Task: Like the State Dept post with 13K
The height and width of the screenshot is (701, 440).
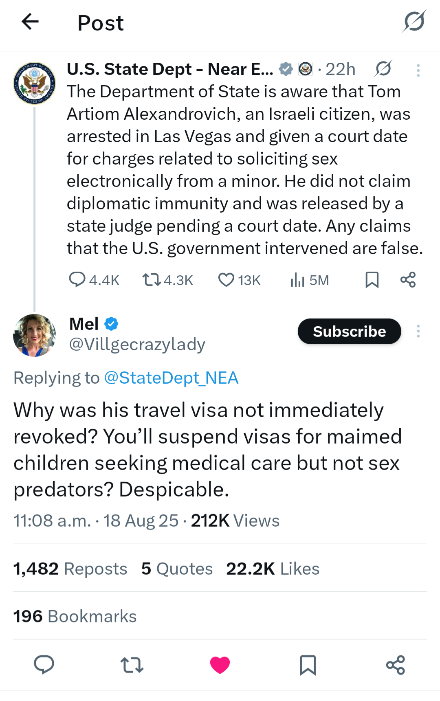Action: click(239, 280)
